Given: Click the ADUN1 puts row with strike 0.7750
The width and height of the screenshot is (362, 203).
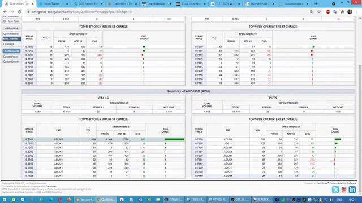Looking at the screenshot, I should pos(273,176).
